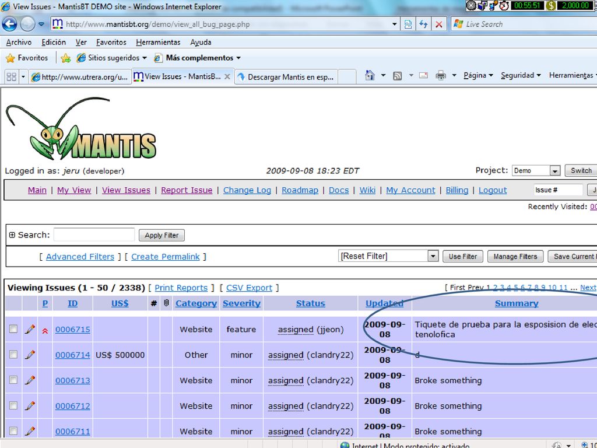Click the read mail icon in command bar

point(423,75)
